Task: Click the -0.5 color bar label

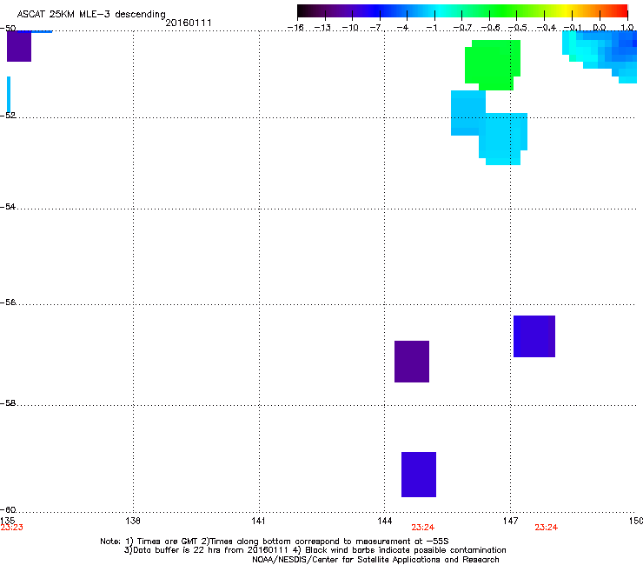Action: coord(518,28)
